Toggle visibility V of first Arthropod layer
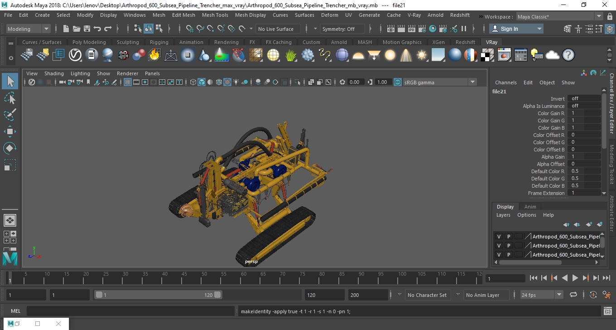 (499, 237)
